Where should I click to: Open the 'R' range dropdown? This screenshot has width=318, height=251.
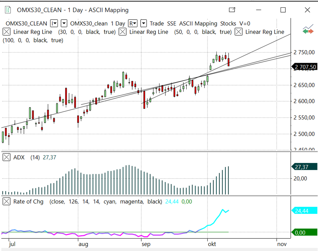(x=133, y=23)
